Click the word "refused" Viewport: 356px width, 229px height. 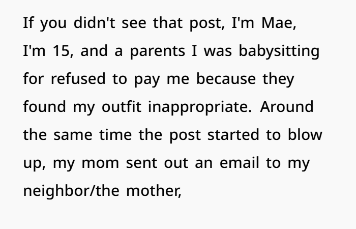(78, 79)
